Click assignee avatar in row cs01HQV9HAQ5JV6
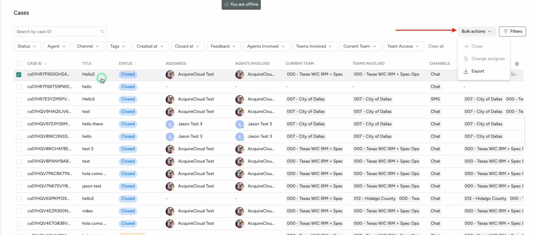Image resolution: width=536 pixels, height=235 pixels. (170, 112)
